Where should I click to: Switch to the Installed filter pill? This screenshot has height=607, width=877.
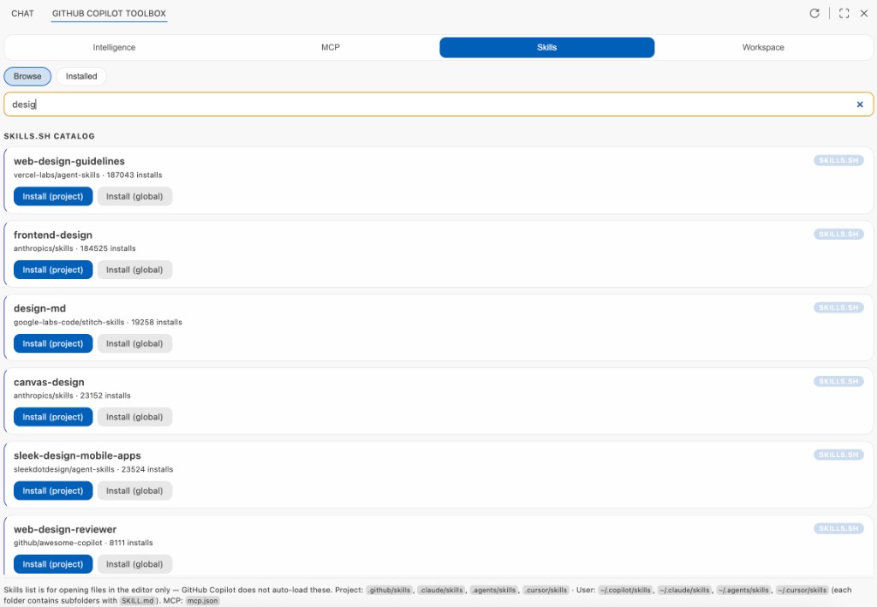[x=81, y=76]
